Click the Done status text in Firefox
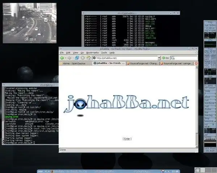 [x=63, y=150]
